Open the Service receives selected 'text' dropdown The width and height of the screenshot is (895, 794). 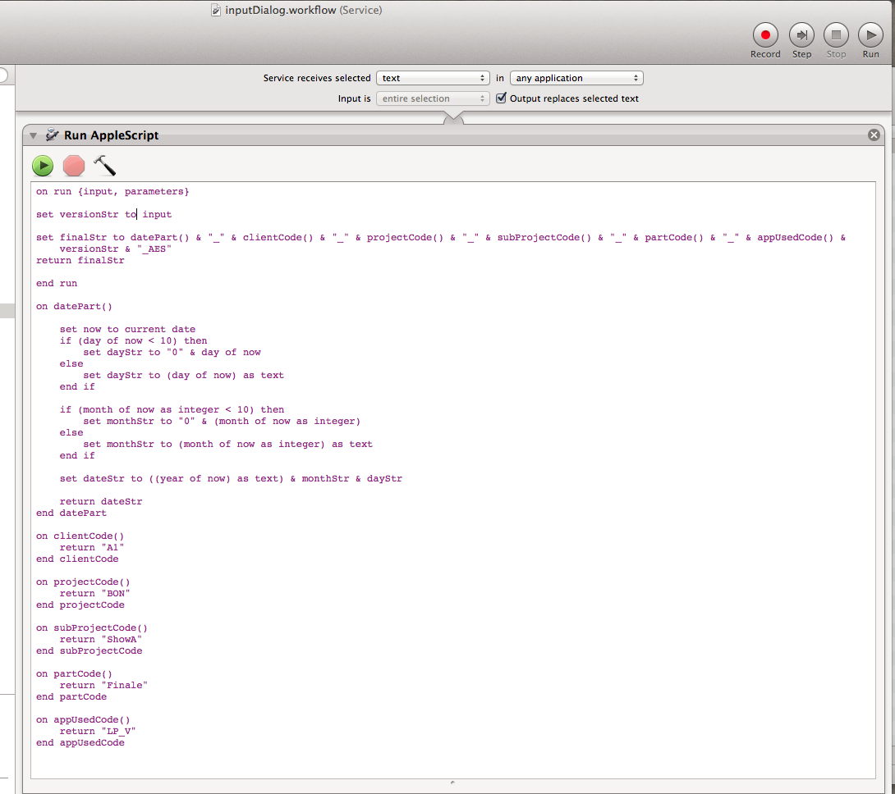(433, 78)
